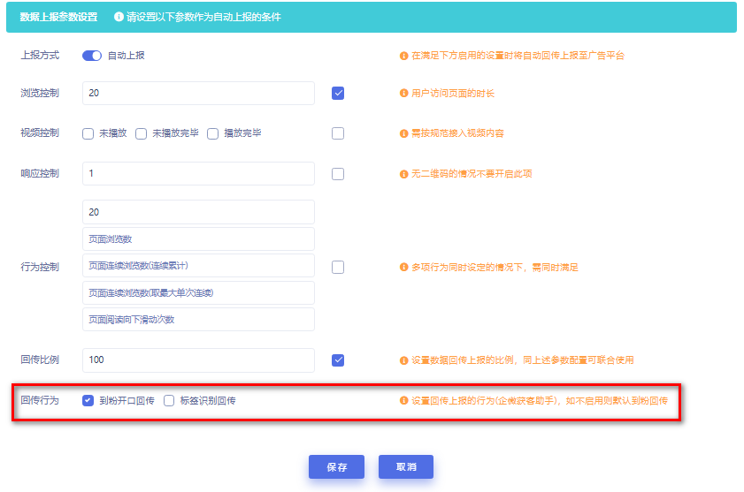744x492 pixels.
Task: Click the 浏览控制 input field
Action: click(198, 93)
